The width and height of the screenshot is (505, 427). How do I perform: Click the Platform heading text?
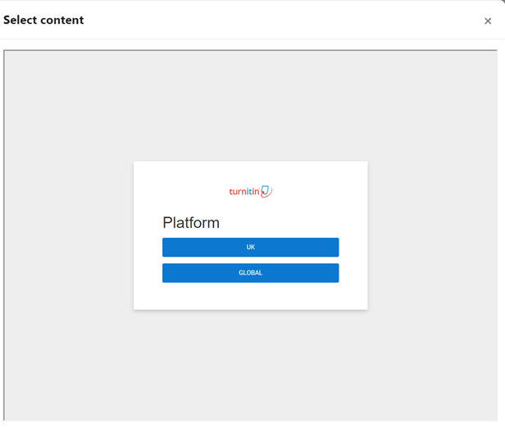[x=191, y=223]
